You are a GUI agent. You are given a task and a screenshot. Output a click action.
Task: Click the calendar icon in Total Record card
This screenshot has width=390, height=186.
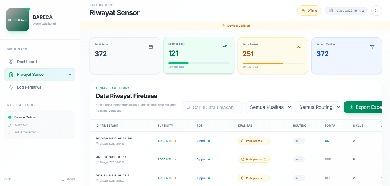pyautogui.click(x=151, y=47)
